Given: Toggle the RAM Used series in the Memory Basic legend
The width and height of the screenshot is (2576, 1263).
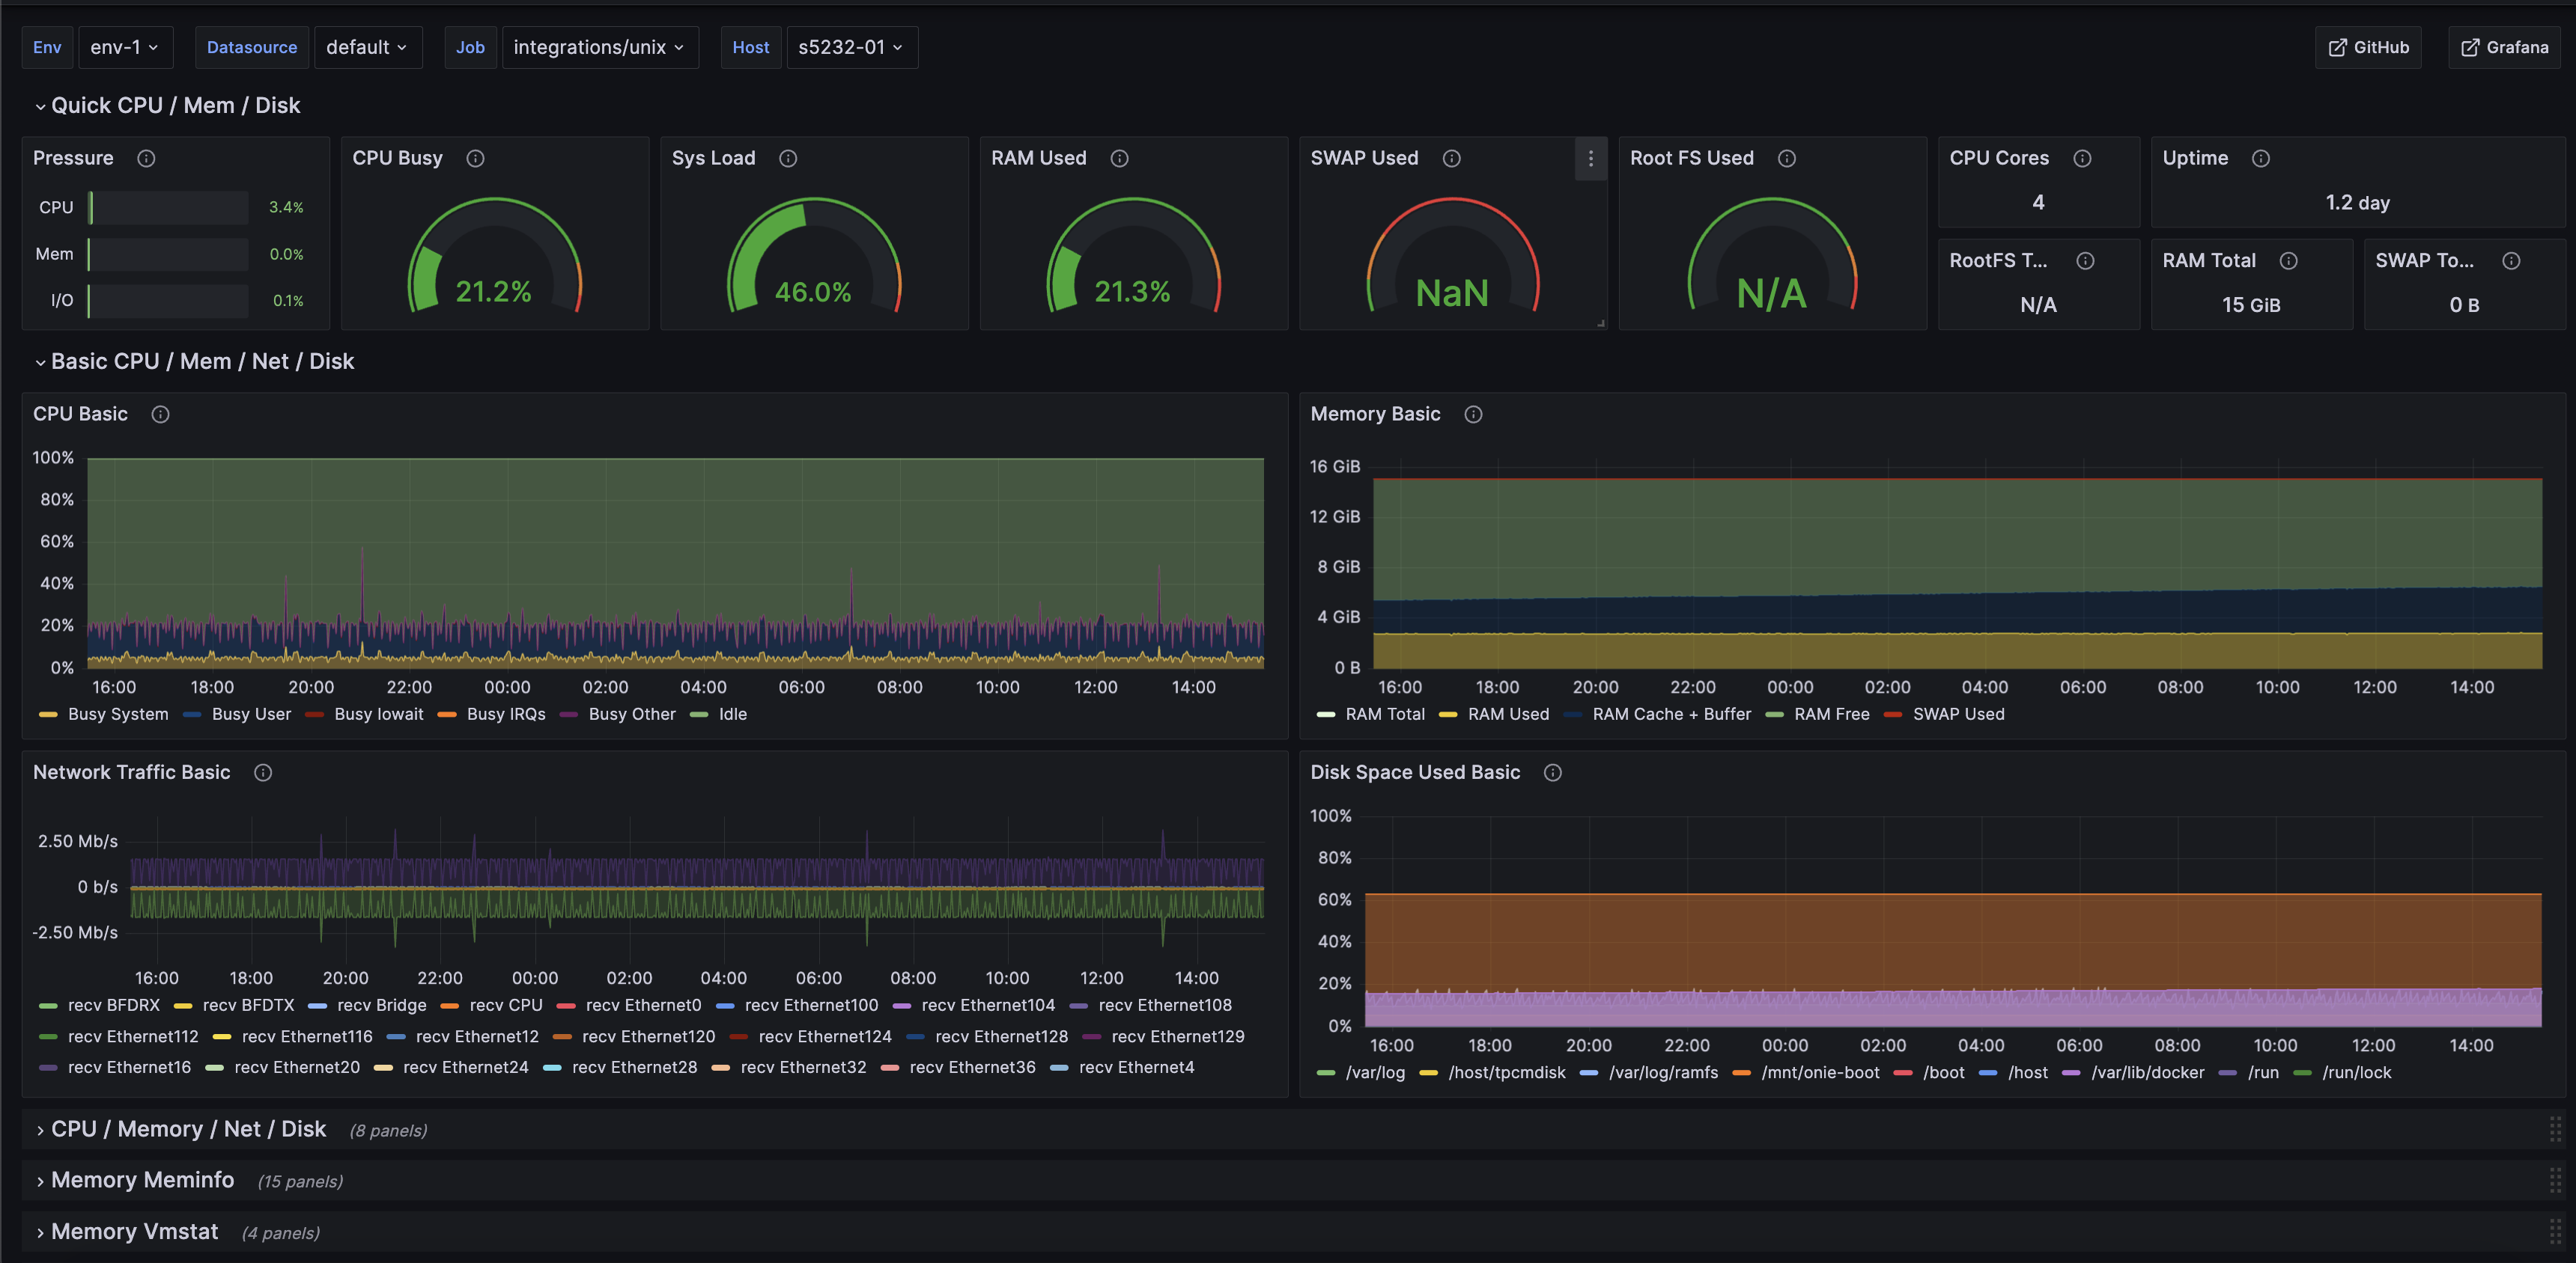Looking at the screenshot, I should click(x=1508, y=715).
